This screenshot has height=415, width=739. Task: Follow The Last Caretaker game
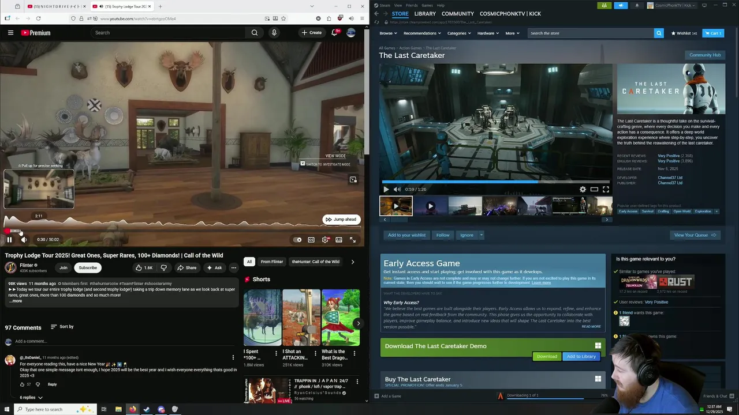443,235
